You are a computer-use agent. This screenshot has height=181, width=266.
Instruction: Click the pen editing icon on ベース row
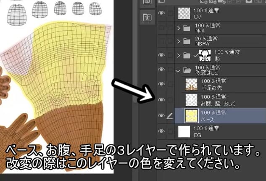coord(170,116)
